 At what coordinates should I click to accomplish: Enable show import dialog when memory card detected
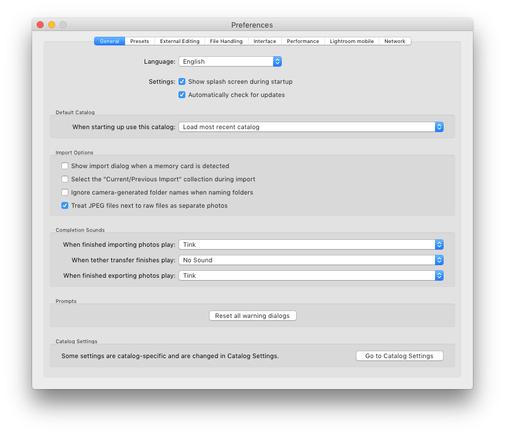[x=65, y=166]
